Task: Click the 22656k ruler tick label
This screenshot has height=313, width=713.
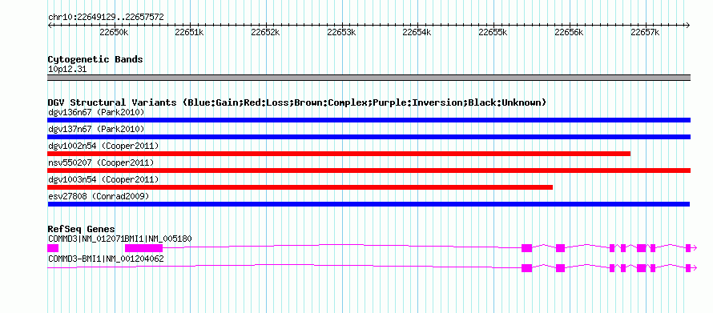Action: click(570, 32)
